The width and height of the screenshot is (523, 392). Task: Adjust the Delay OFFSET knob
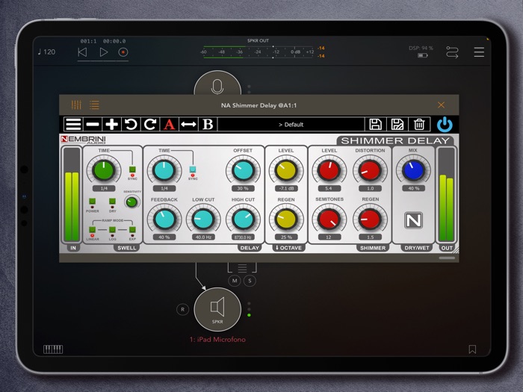tap(243, 170)
